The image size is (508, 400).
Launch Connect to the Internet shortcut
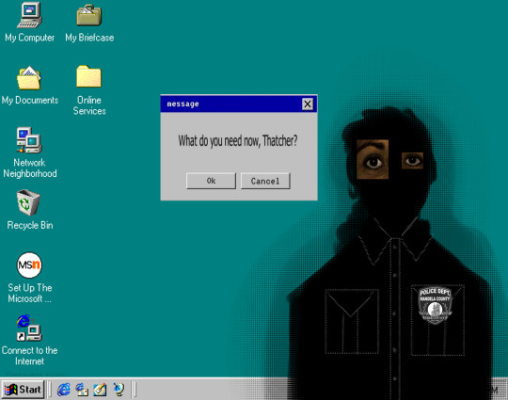(x=29, y=328)
